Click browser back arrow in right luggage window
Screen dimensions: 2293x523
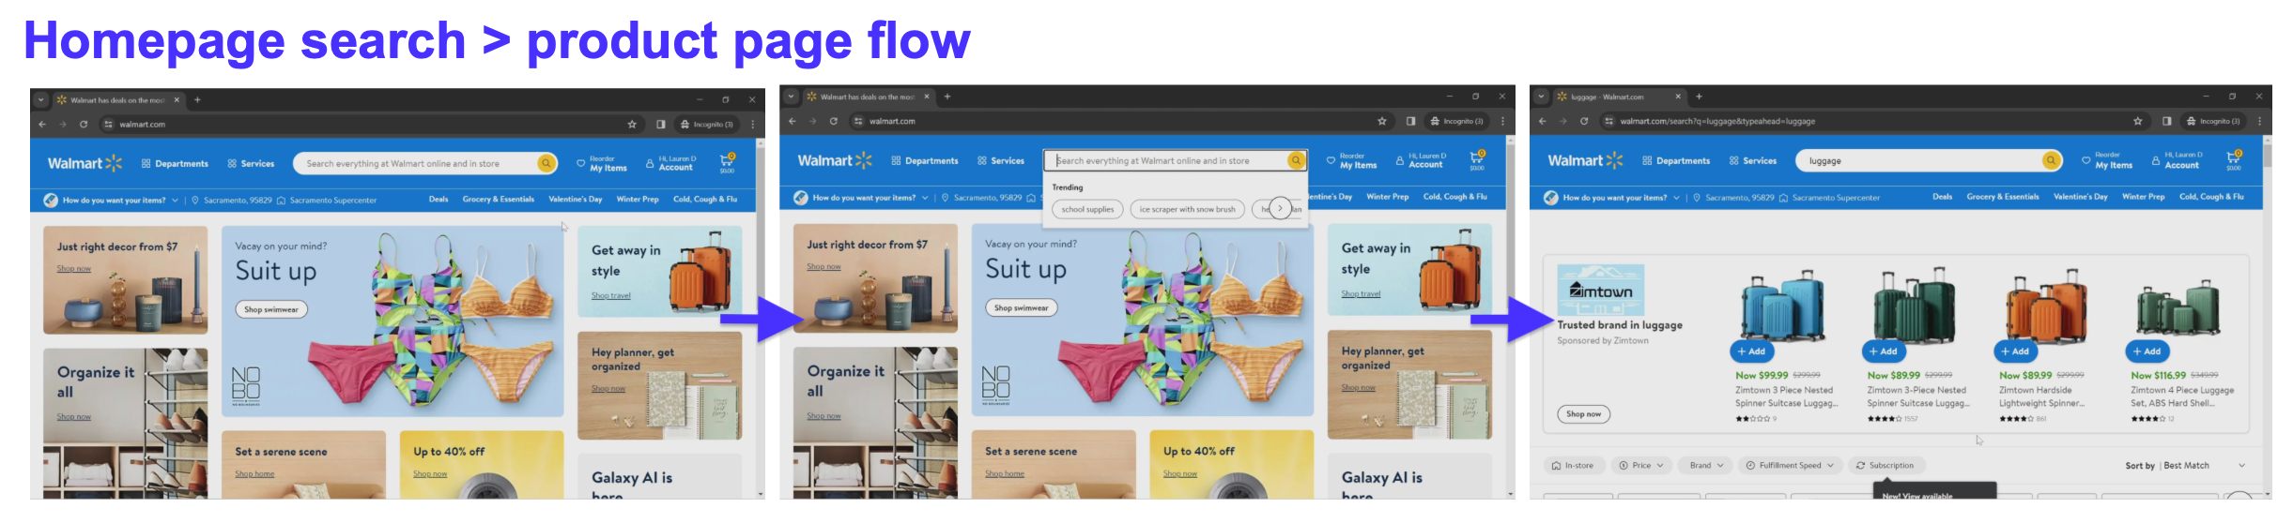pyautogui.click(x=1543, y=121)
